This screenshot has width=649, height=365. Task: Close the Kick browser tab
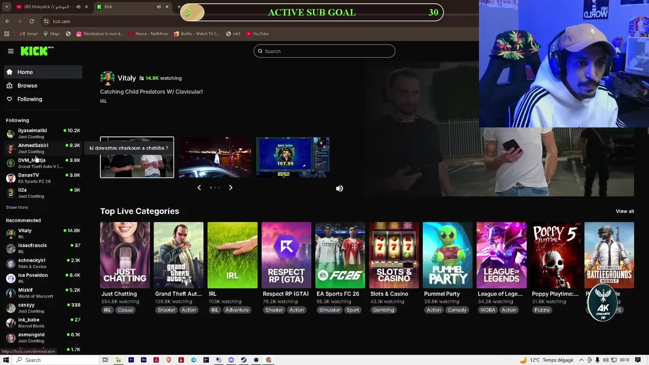(168, 7)
